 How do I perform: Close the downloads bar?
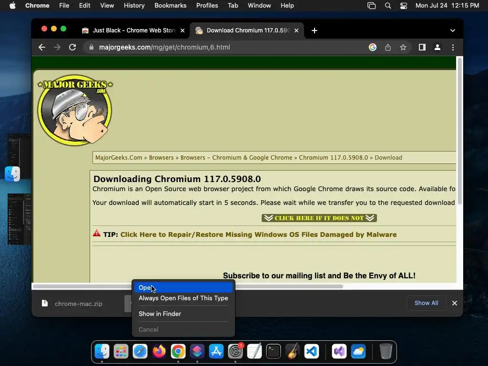454,303
